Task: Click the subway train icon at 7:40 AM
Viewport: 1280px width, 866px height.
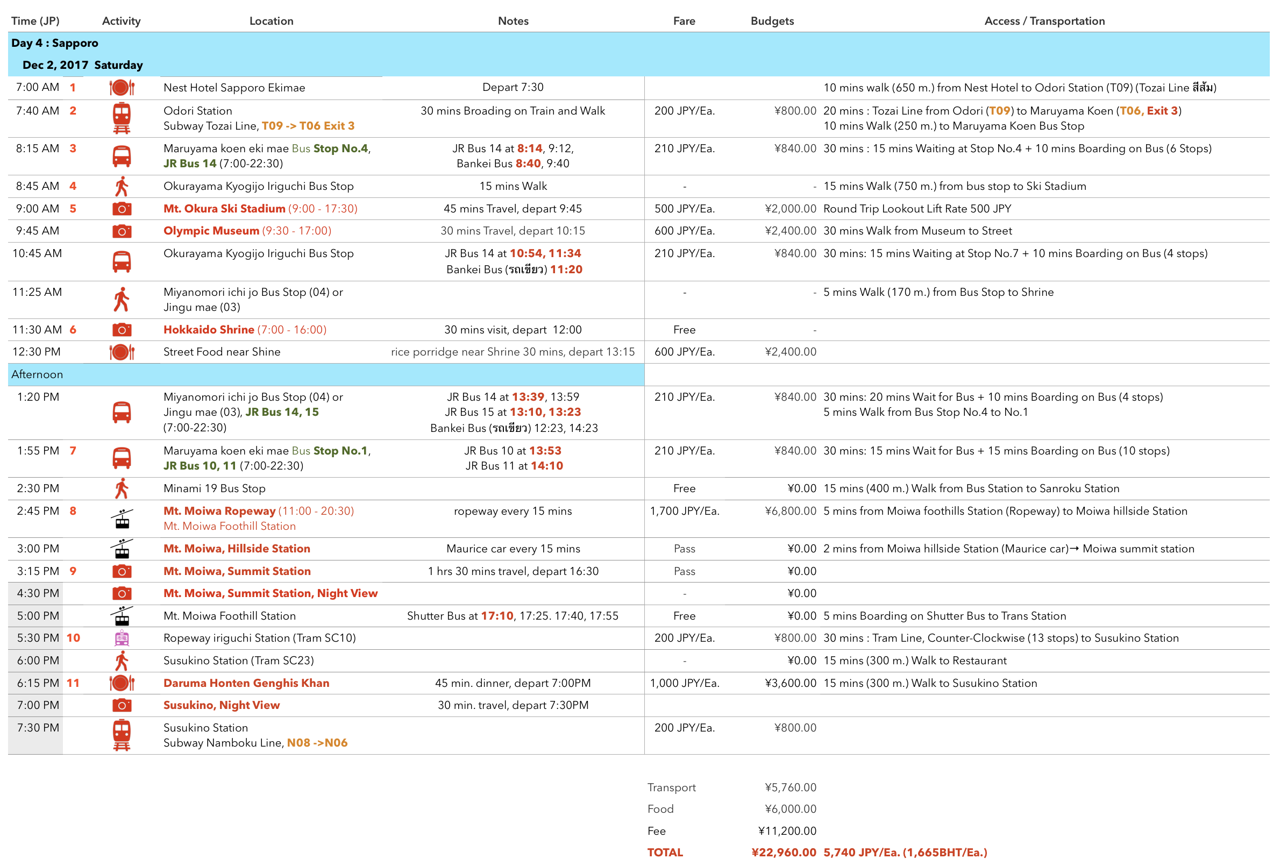Action: click(122, 118)
